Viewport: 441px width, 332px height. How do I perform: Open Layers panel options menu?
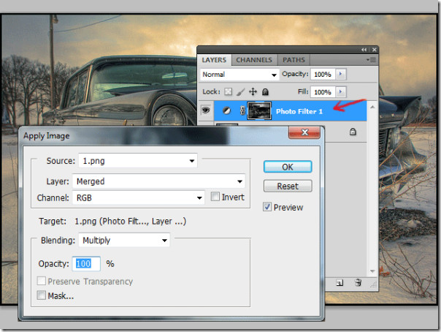point(371,60)
